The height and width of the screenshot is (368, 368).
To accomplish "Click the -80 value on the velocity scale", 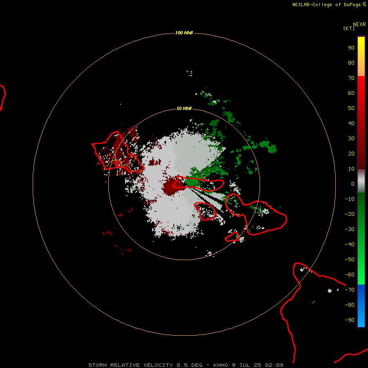I will click(x=350, y=305).
